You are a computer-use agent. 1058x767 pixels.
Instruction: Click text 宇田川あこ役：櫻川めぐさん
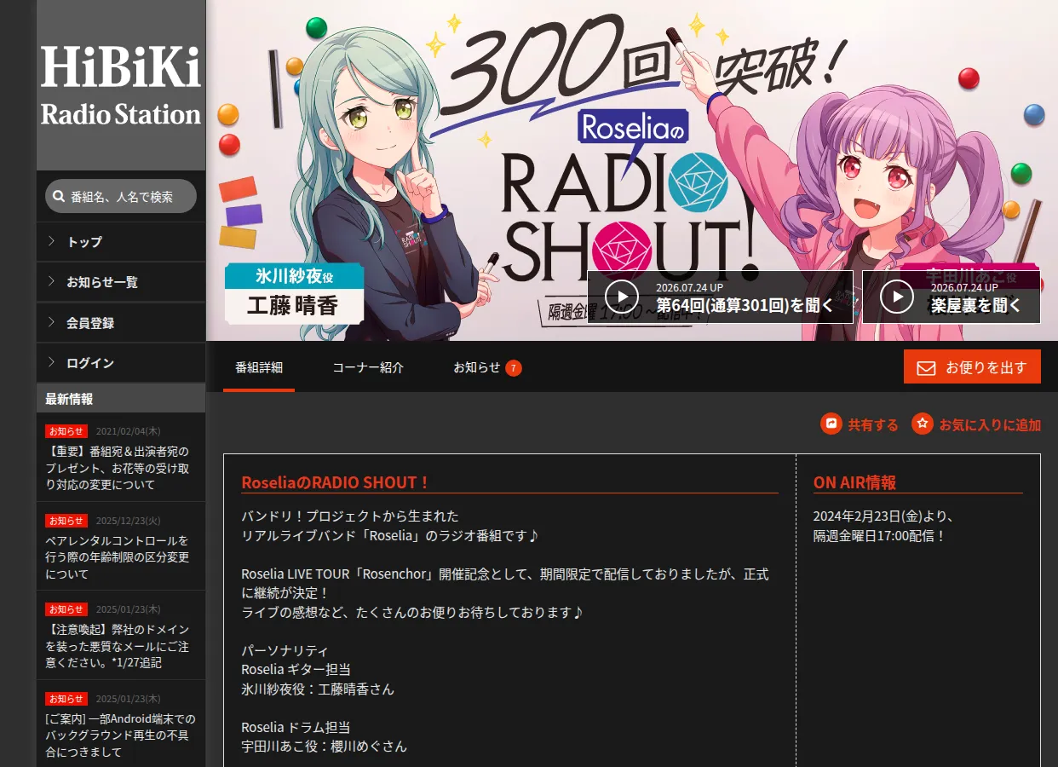pos(324,747)
